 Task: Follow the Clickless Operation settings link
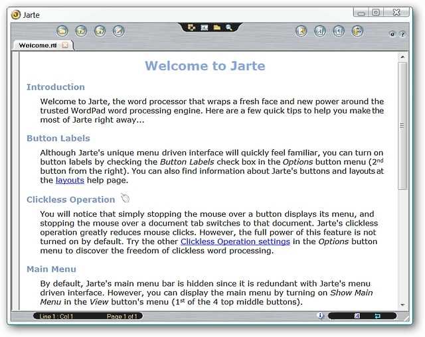coord(235,241)
